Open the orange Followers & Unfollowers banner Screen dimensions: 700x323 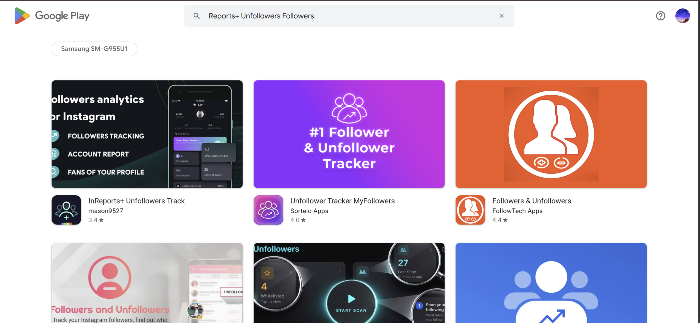coord(551,134)
